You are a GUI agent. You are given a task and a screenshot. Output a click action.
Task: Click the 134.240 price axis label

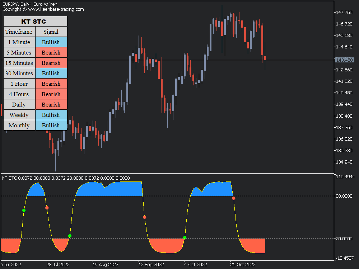(x=344, y=162)
